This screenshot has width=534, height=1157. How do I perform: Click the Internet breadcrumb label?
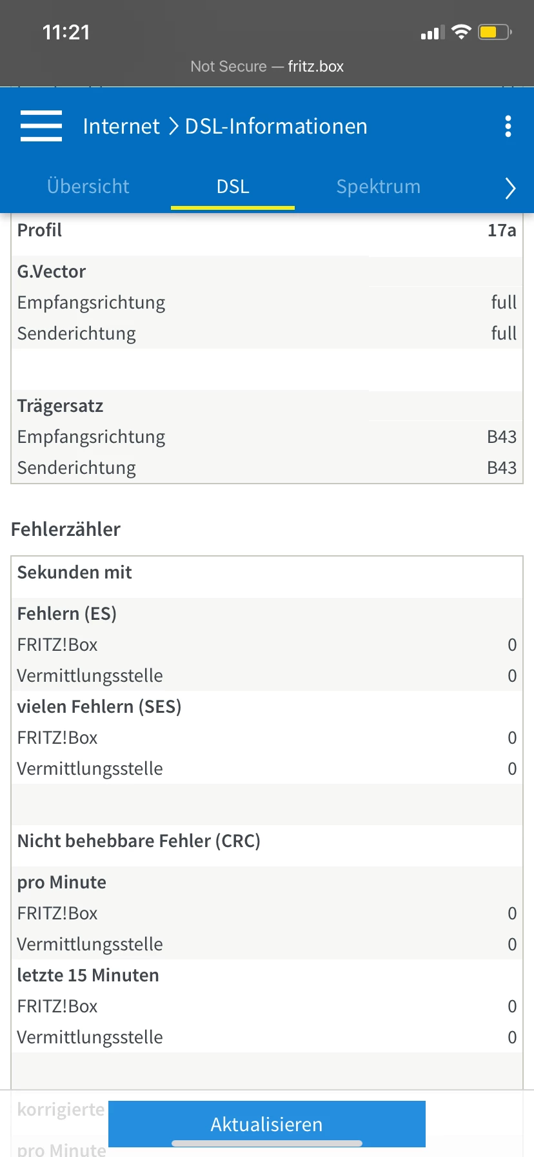coord(121,127)
